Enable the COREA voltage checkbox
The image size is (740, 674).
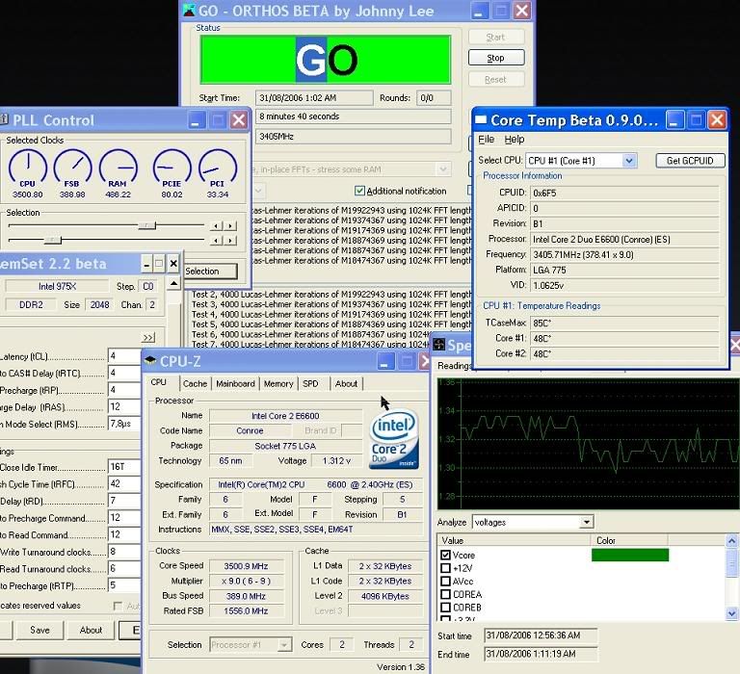point(445,594)
